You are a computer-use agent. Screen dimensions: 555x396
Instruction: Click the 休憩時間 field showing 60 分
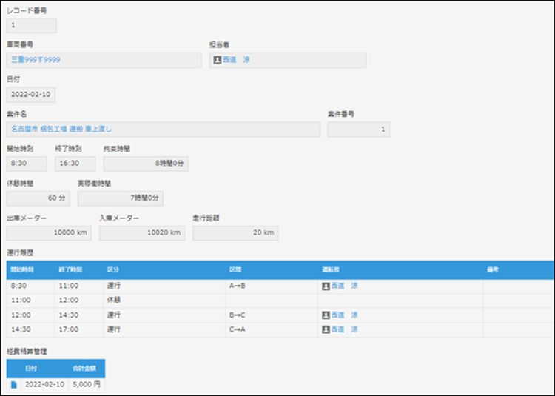coord(38,198)
